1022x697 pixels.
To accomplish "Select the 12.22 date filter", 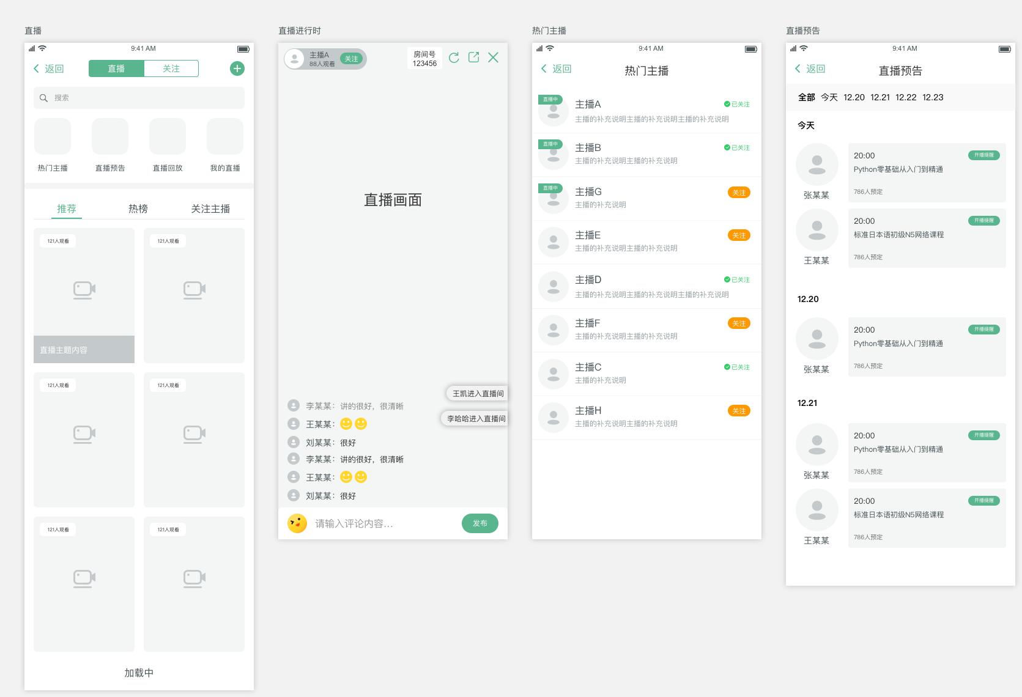I will (906, 97).
